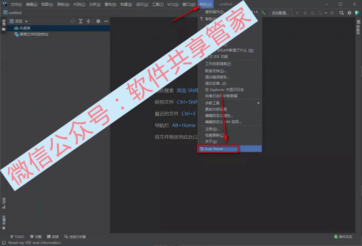This screenshot has width=362, height=246.
Task: Open IDE settings gear icon in toolbar
Action: [x=349, y=13]
